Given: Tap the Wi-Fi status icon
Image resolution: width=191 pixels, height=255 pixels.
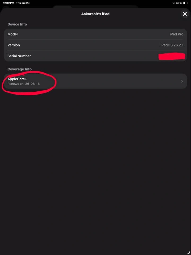Looking at the screenshot, I should point(173,3).
